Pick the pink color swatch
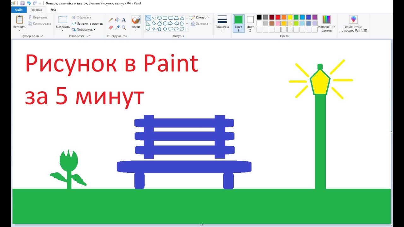This screenshot has width=404, height=227. [278, 23]
